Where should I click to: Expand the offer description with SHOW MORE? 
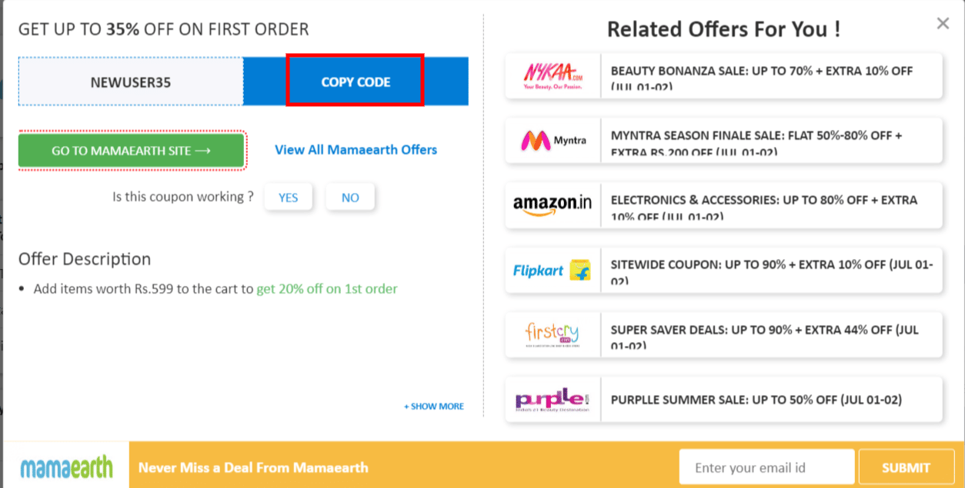coord(432,406)
